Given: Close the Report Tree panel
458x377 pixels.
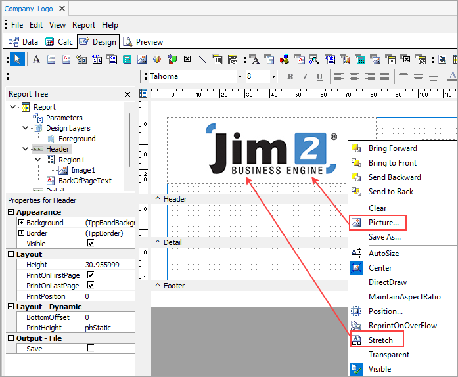Looking at the screenshot, I should point(127,94).
